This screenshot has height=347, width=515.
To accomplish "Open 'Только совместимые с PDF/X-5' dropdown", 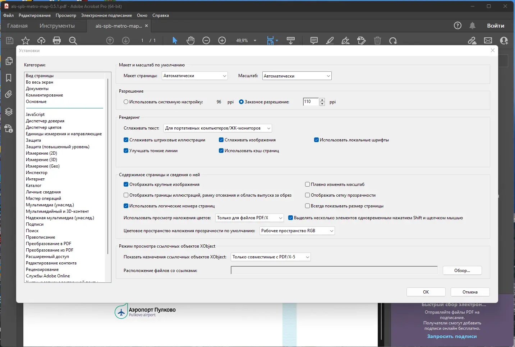I will 271,257.
